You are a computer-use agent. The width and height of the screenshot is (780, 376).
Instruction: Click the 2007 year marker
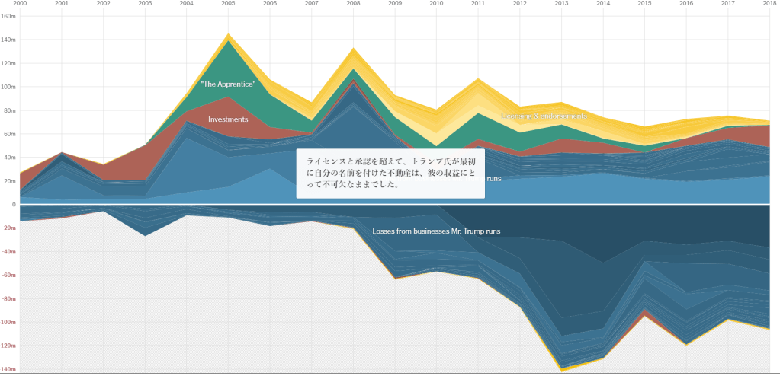(311, 4)
